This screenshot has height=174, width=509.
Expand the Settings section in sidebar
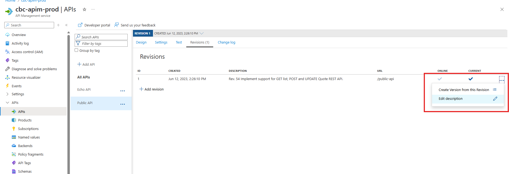[7, 94]
